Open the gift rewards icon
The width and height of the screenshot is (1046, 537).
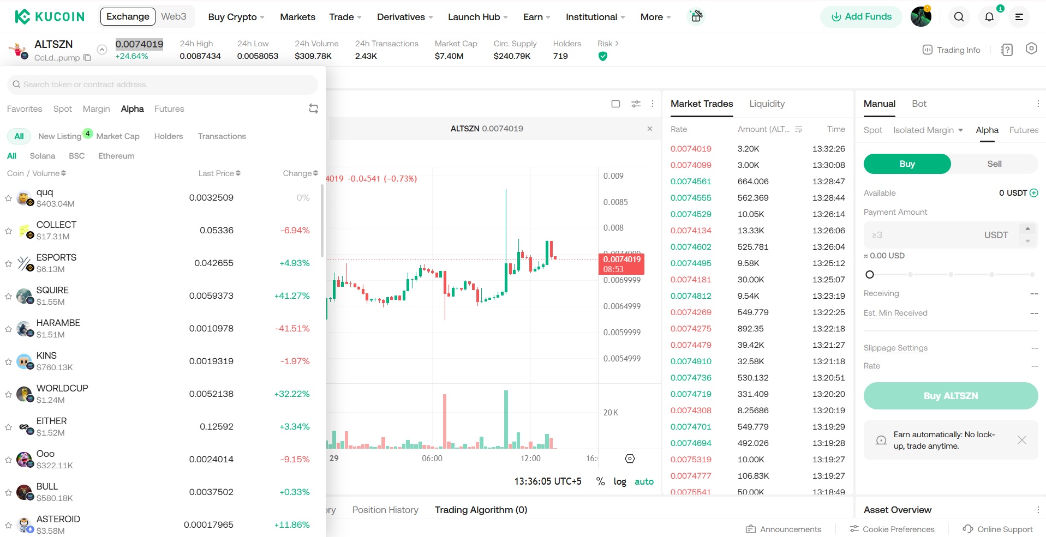click(696, 16)
